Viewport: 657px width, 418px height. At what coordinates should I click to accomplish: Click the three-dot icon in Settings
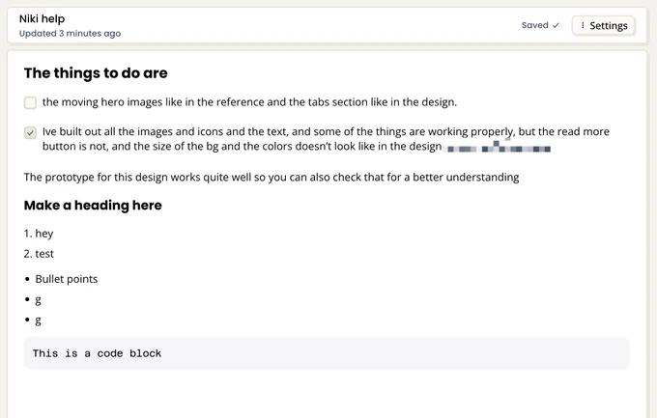pyautogui.click(x=583, y=26)
